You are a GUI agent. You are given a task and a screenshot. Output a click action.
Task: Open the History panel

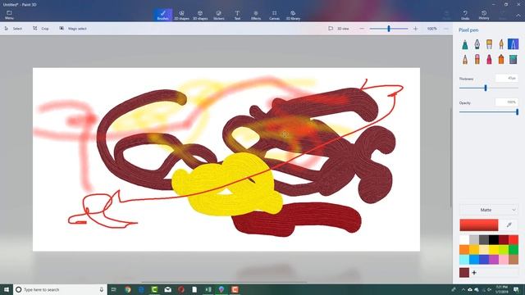pos(484,15)
